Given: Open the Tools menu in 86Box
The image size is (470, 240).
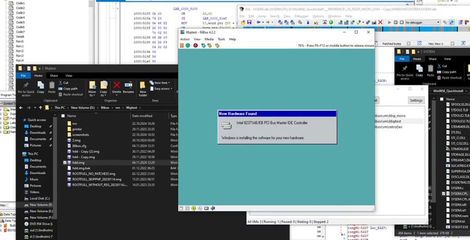Looking at the screenshot, I should click(221, 39).
